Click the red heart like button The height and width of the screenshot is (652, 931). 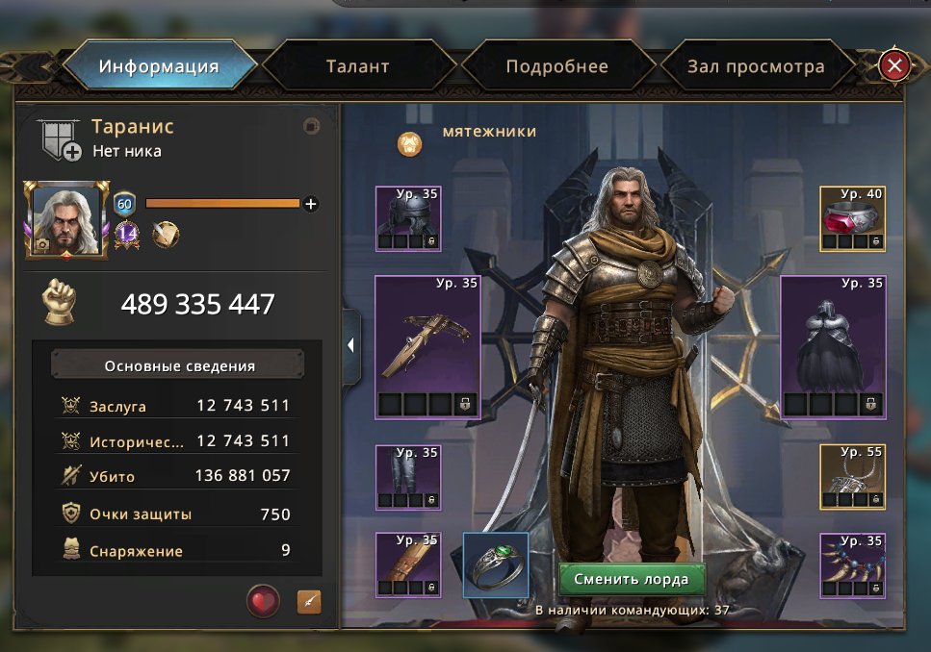(x=263, y=601)
